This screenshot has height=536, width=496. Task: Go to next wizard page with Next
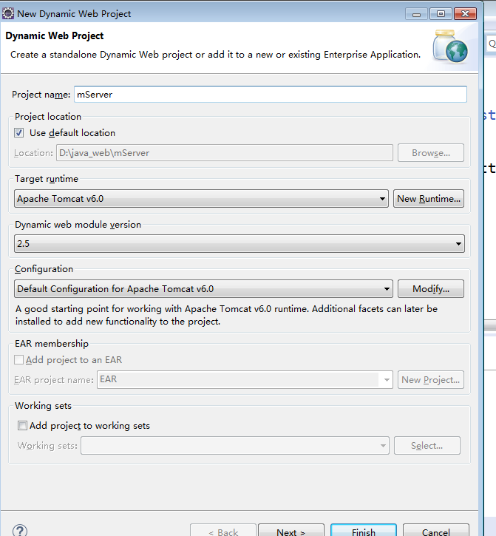pos(291,531)
